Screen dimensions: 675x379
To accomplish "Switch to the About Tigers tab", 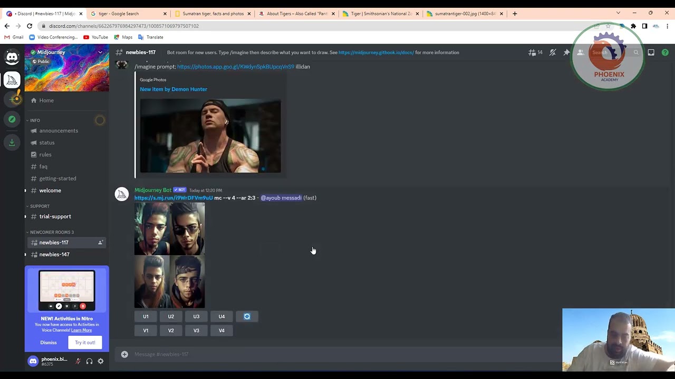I will pos(296,14).
